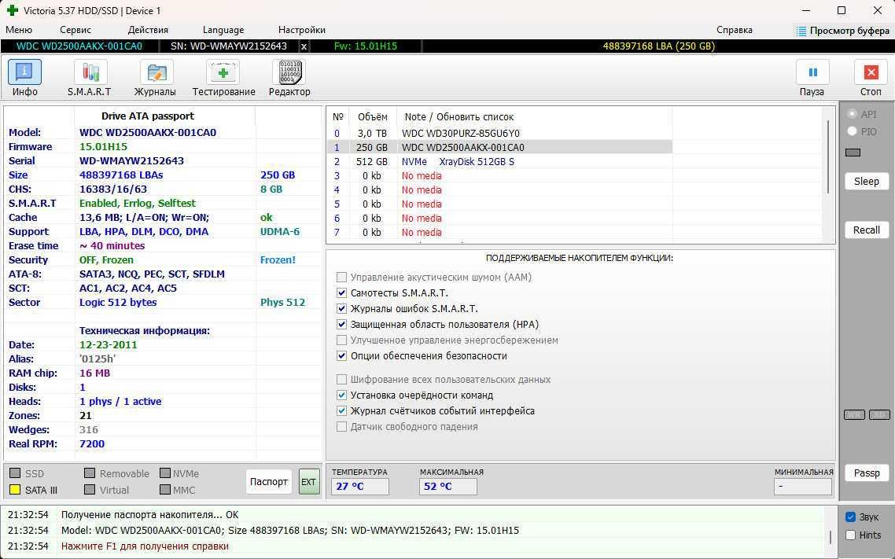The image size is (895, 559).
Task: Open the Справка help menu
Action: click(x=735, y=30)
